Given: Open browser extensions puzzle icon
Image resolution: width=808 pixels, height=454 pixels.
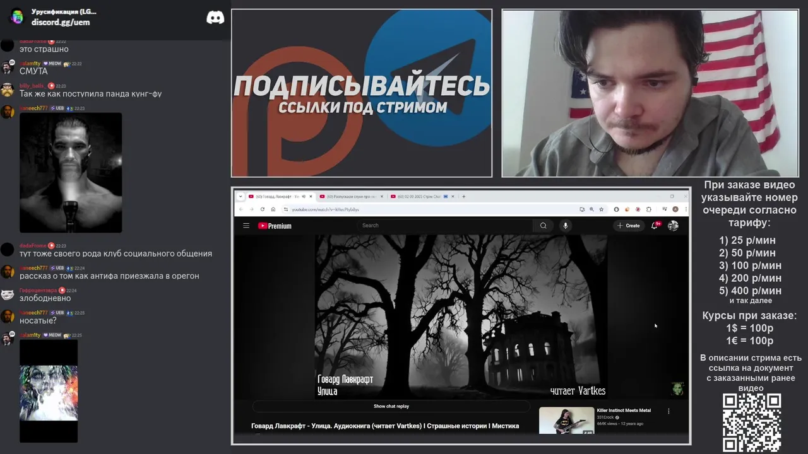Looking at the screenshot, I should click(x=649, y=209).
